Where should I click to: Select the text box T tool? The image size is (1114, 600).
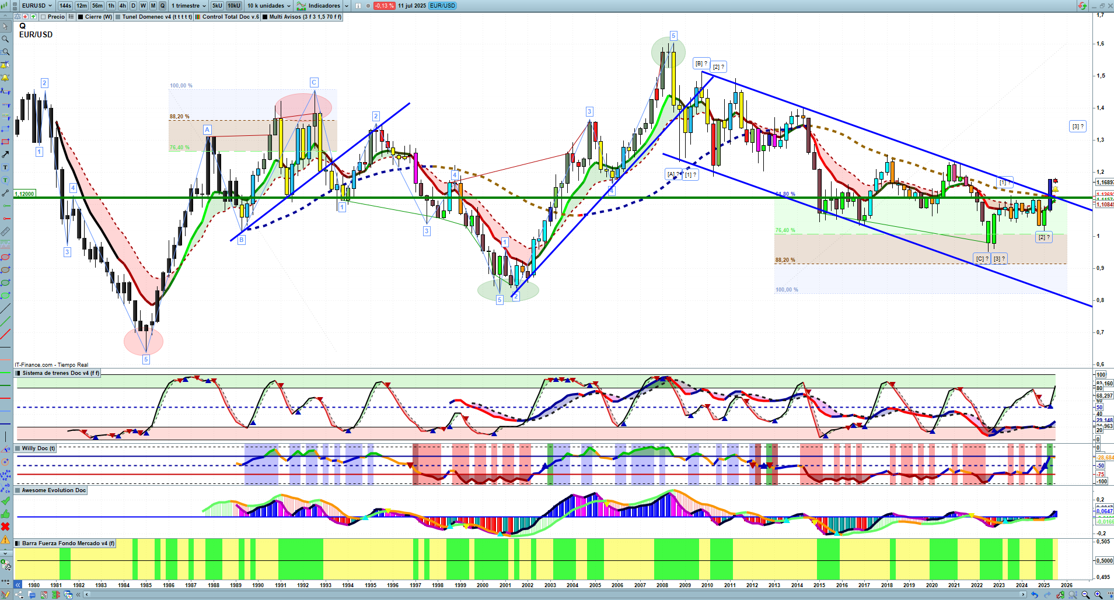5,167
